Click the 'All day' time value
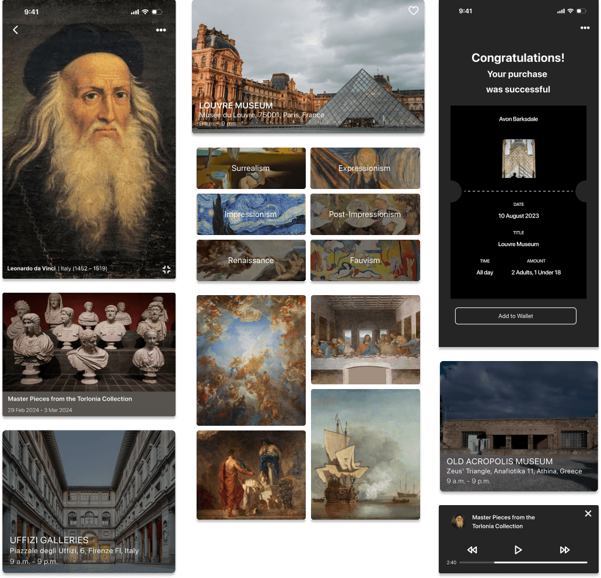The width and height of the screenshot is (601, 578). pyautogui.click(x=484, y=272)
